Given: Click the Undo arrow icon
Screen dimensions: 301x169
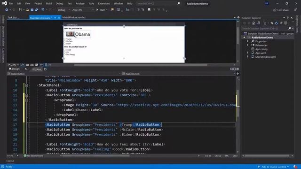Looking at the screenshot, I should point(43,10).
